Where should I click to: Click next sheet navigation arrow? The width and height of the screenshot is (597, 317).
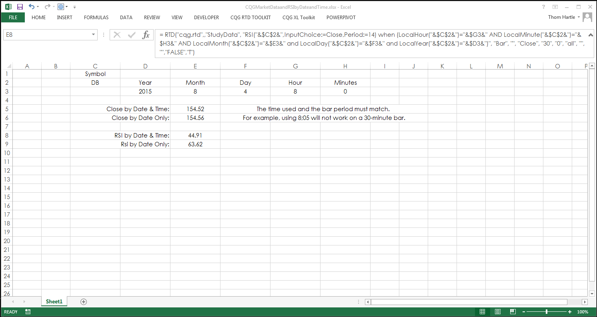point(24,302)
